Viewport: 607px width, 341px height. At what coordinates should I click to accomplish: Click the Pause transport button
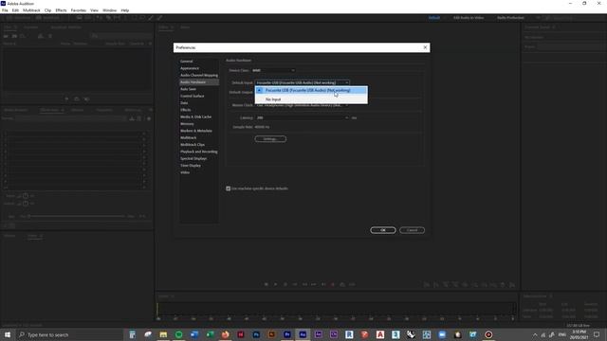[x=285, y=284]
